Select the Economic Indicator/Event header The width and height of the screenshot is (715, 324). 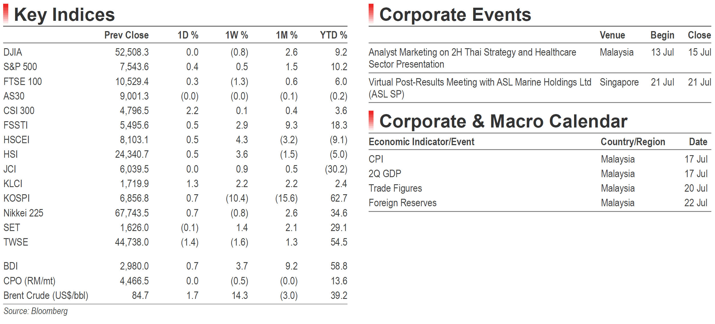pos(421,142)
